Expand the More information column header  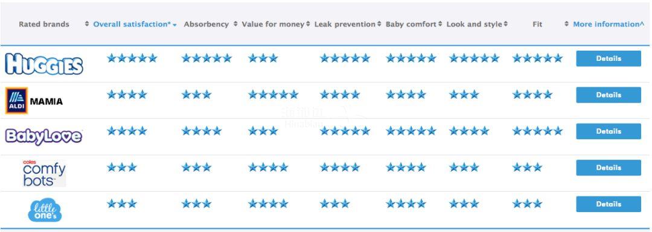pos(609,25)
